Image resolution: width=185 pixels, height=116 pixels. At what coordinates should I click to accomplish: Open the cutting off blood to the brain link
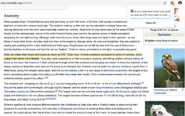click(138, 59)
